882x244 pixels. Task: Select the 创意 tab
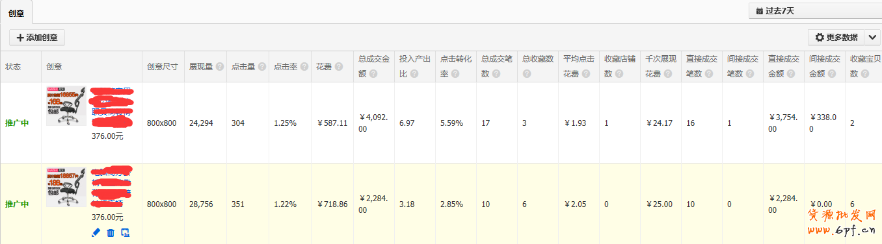(x=16, y=12)
